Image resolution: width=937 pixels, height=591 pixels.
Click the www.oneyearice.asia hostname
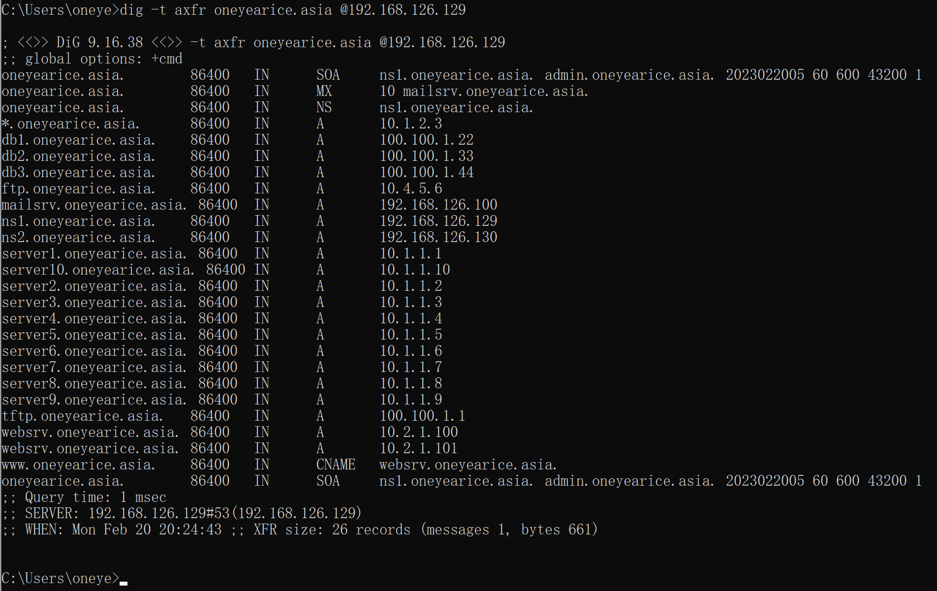pyautogui.click(x=78, y=465)
